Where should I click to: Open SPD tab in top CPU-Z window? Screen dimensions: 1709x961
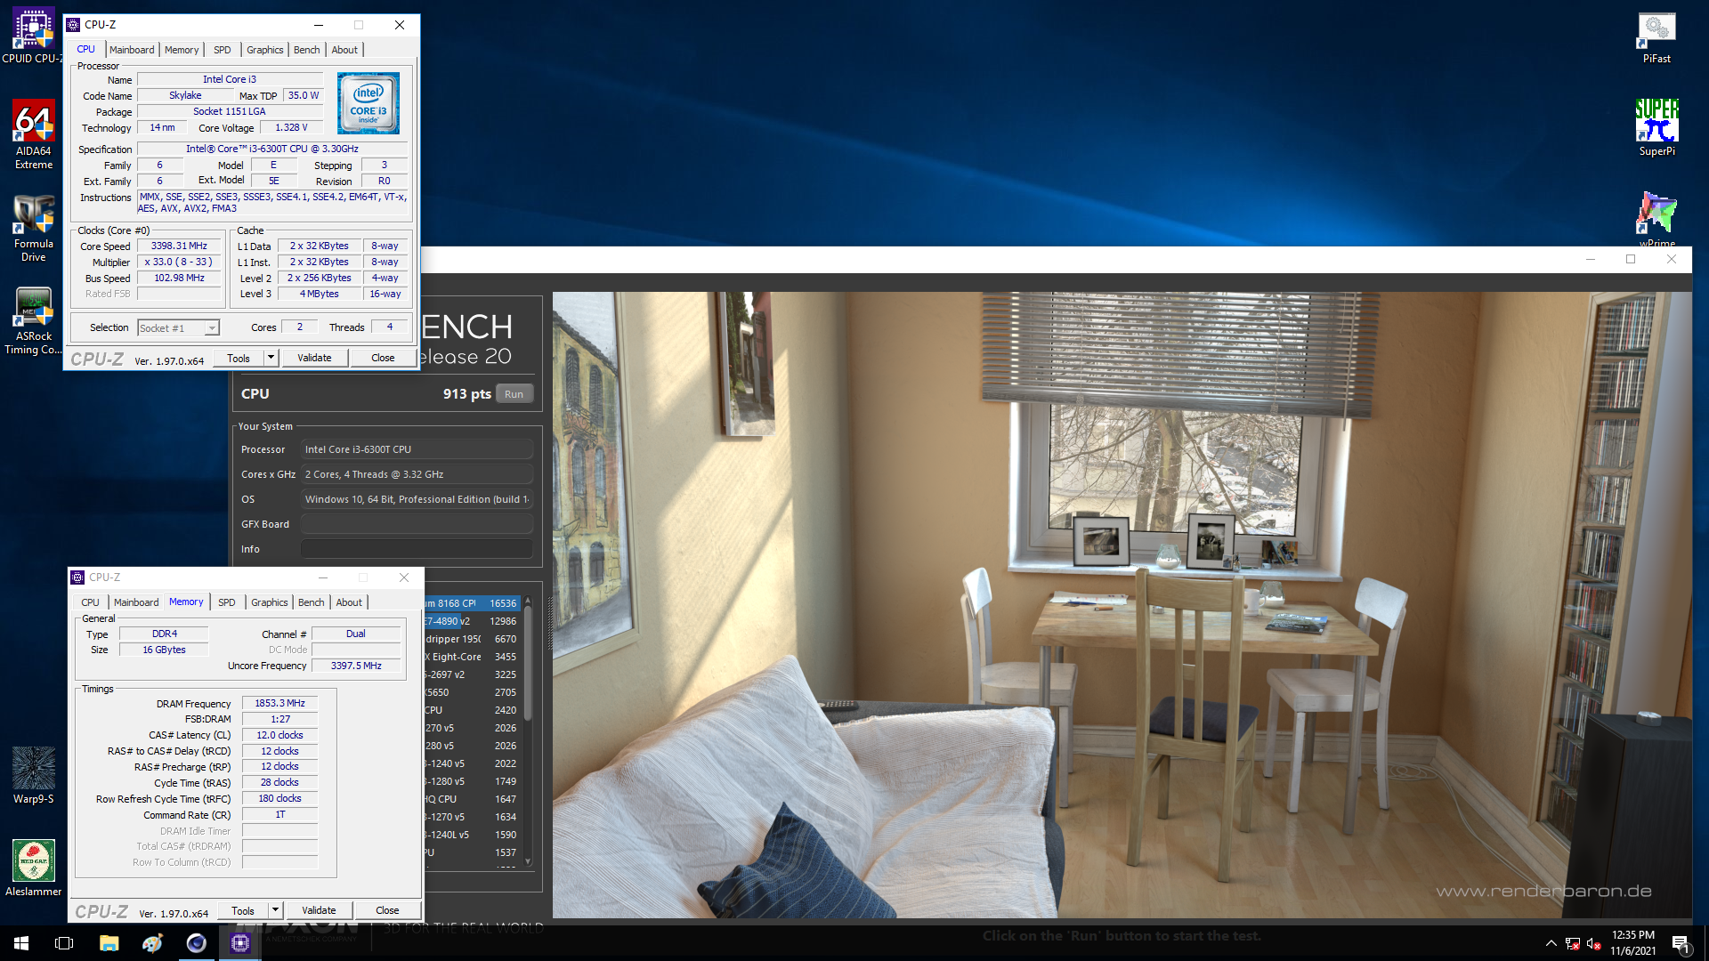click(223, 50)
